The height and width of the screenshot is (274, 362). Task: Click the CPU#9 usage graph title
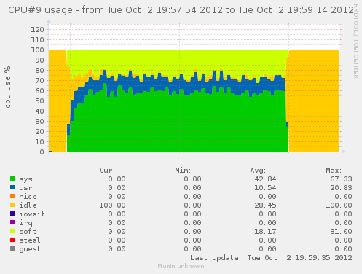[181, 10]
